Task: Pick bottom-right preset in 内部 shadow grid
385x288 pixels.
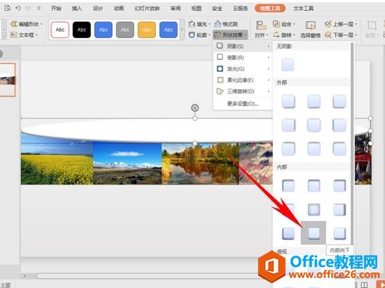Action: pyautogui.click(x=340, y=234)
